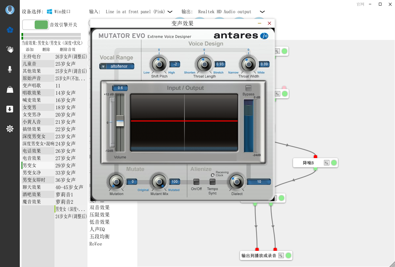Viewport: 395px width, 267px height.
Task: Click the 删除音效 button
Action: pos(68,50)
